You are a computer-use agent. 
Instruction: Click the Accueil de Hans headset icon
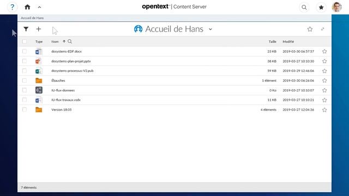[138, 29]
